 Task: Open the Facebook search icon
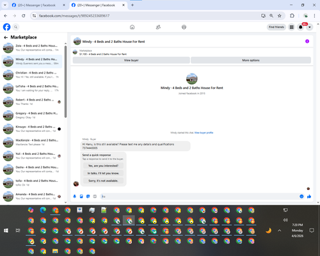click(16, 27)
